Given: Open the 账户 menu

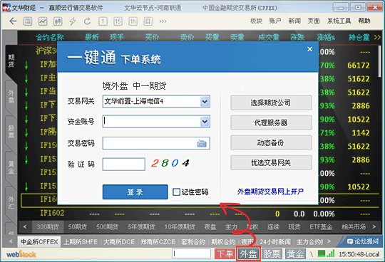Looking at the screenshot, I should coord(275,21).
